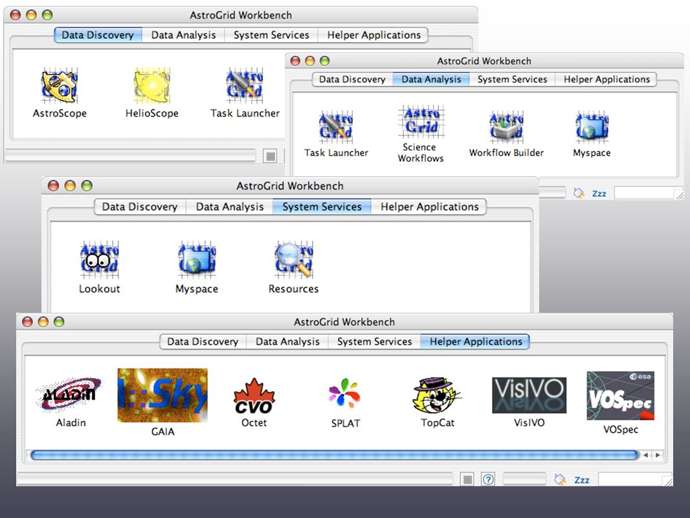Open Science Workflows icon

421,122
